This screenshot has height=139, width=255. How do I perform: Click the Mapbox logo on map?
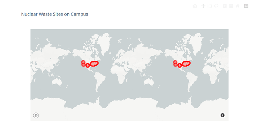point(36,115)
